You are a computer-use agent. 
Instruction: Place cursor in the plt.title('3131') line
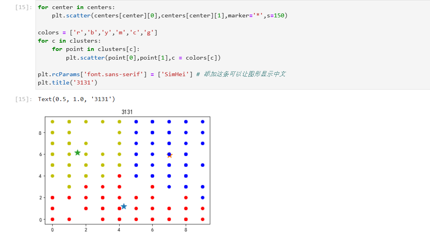coord(67,82)
